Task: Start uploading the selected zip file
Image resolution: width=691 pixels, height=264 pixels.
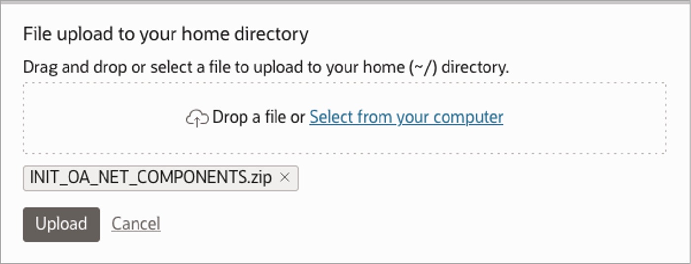Action: (61, 224)
